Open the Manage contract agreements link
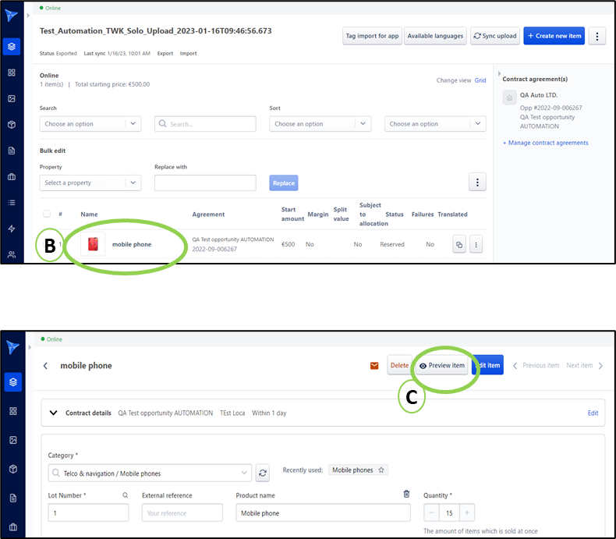Viewport: 616px width, 539px height. coord(546,143)
